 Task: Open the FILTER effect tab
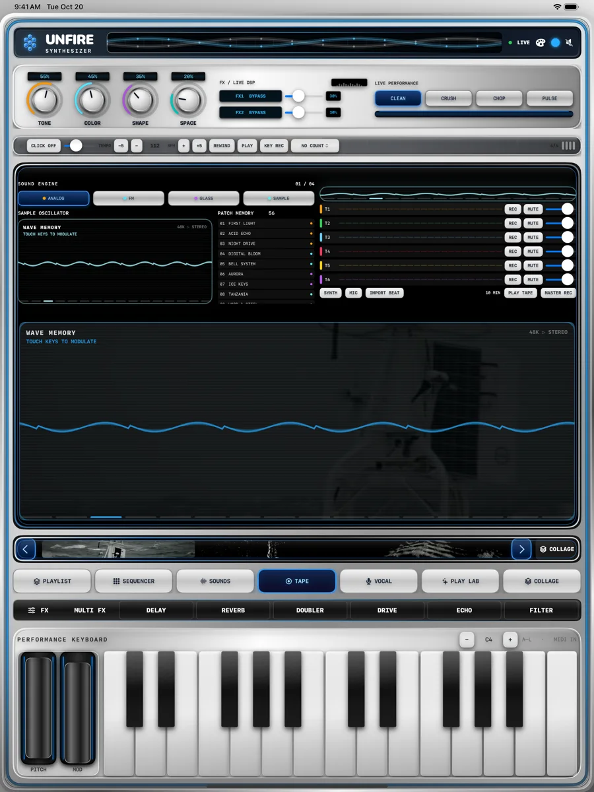pos(541,610)
